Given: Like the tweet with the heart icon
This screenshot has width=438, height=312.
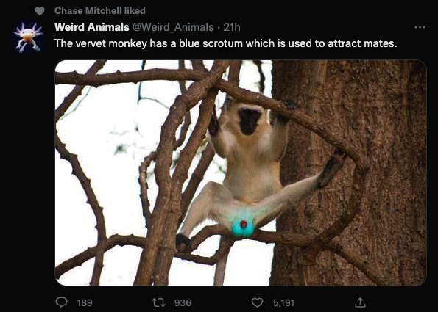Looking at the screenshot, I should 257,302.
